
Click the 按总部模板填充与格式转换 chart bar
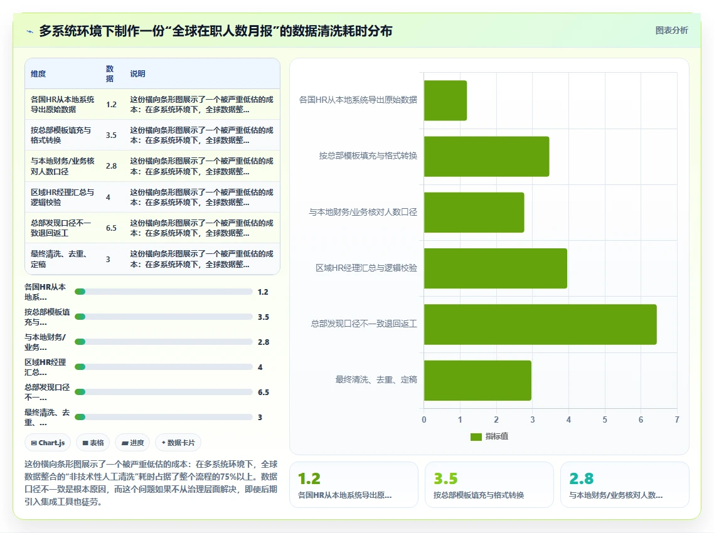tap(486, 157)
